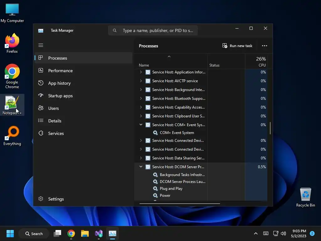321x241 pixels.
Task: Open Task View from the taskbar
Action: click(57, 233)
